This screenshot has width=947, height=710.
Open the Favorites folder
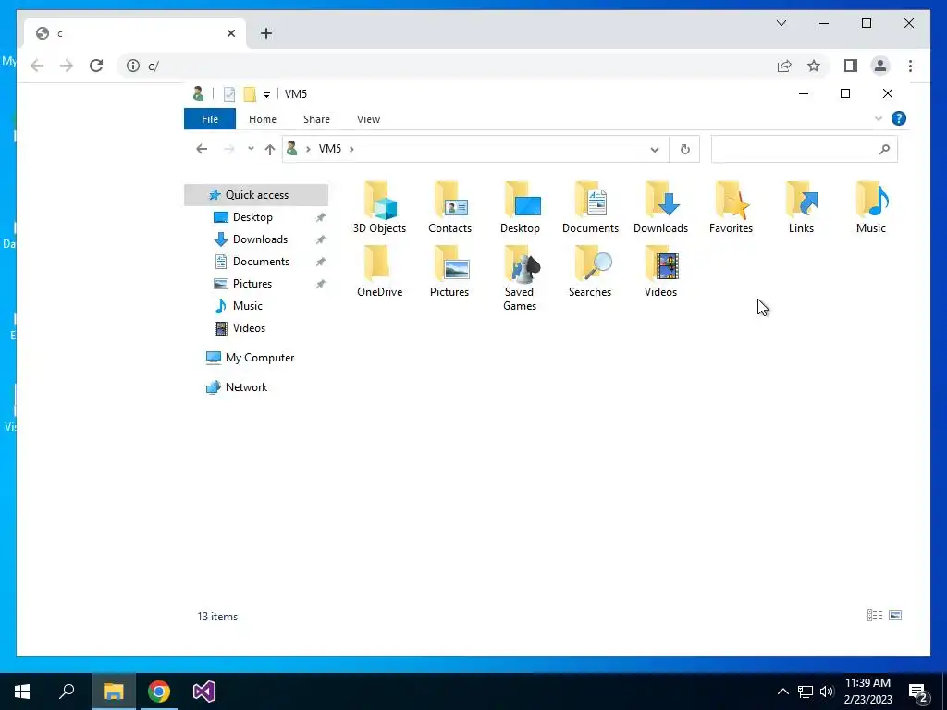click(731, 208)
